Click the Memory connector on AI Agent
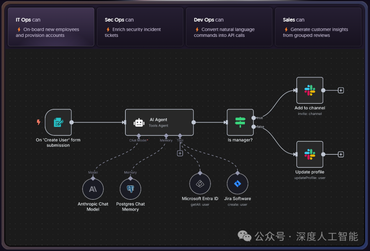This screenshot has width=370, height=251. pos(166,136)
